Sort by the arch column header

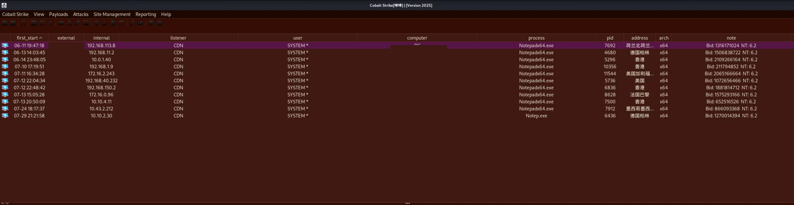click(x=664, y=38)
